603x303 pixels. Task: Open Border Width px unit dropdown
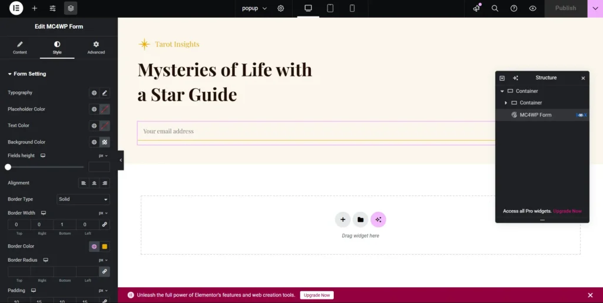(x=103, y=213)
